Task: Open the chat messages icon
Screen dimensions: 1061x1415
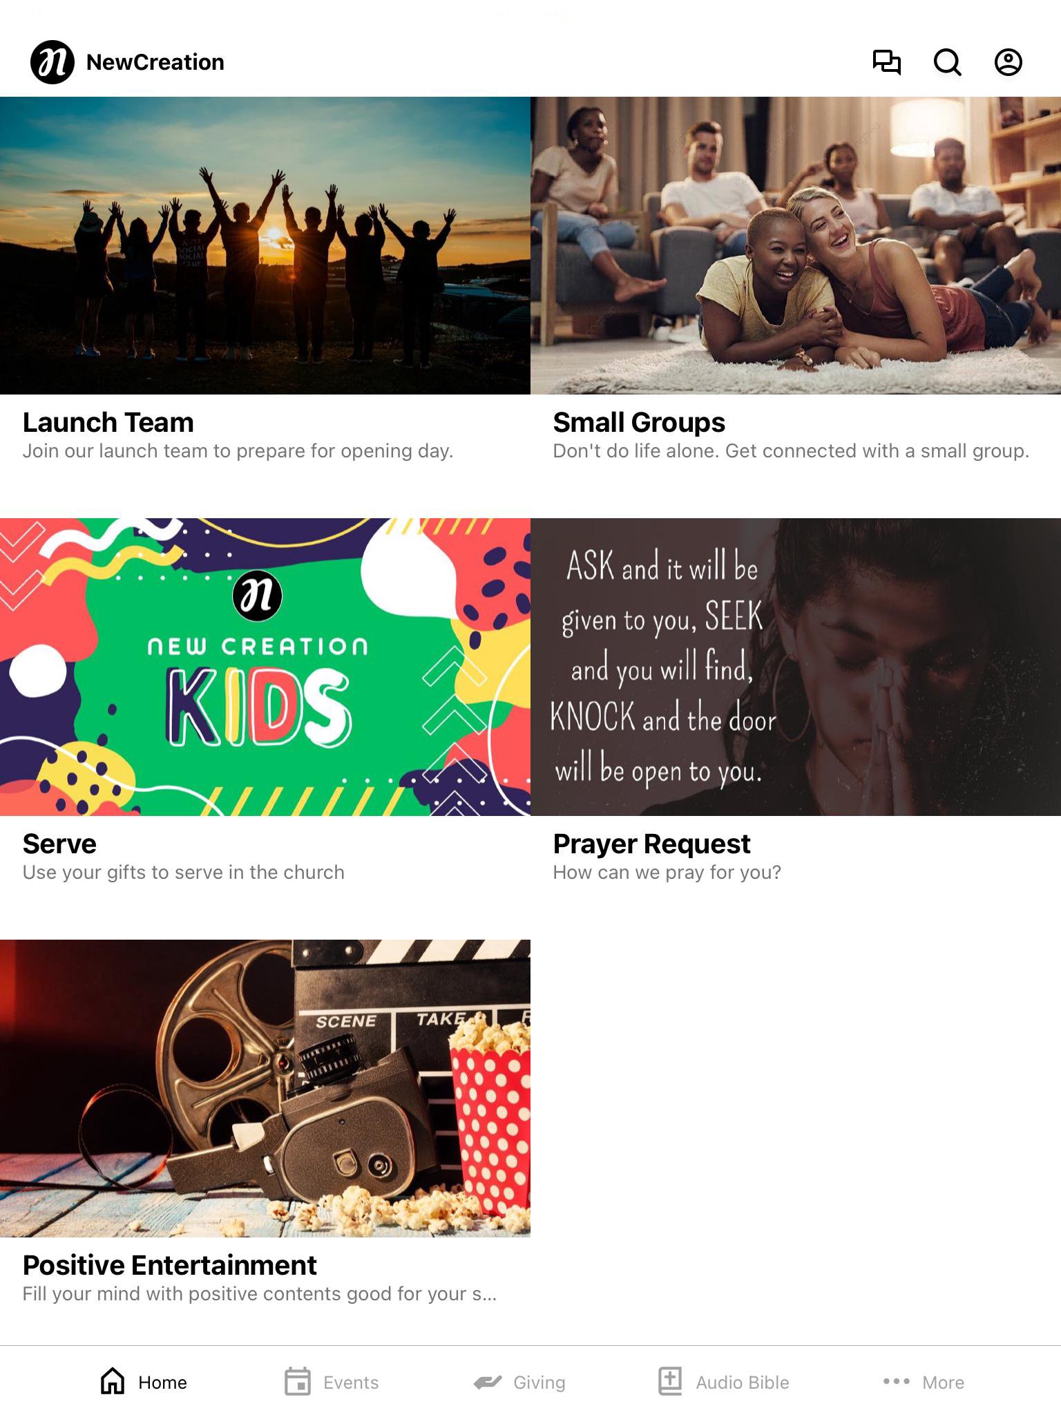Action: (x=886, y=62)
